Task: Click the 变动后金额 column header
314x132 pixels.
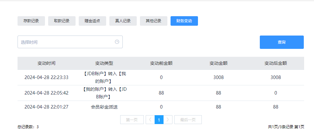Action: 275,63
